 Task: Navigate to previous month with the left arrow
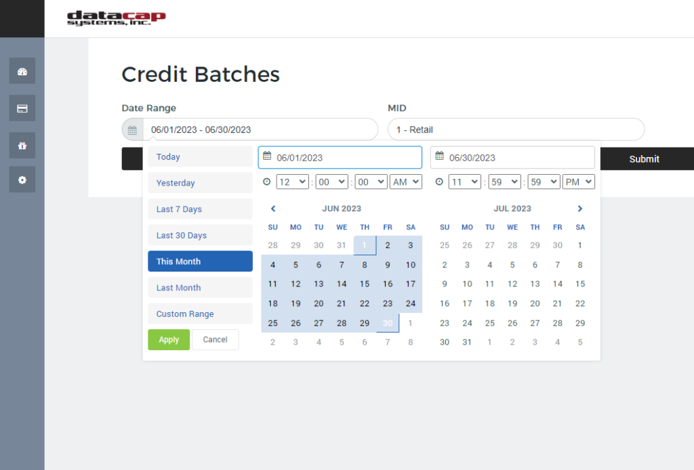(x=273, y=208)
